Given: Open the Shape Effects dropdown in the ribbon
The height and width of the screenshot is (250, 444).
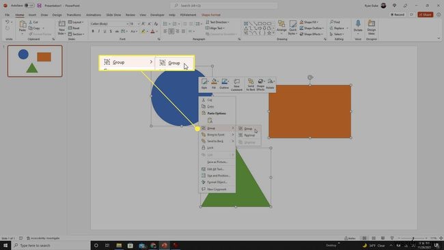Looking at the screenshot, I should tap(311, 34).
